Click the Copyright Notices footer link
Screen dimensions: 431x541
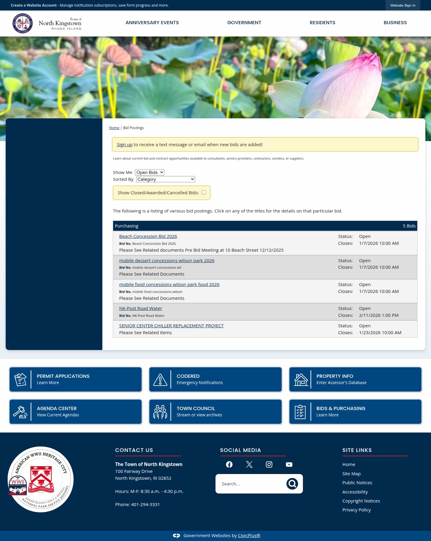tap(361, 501)
